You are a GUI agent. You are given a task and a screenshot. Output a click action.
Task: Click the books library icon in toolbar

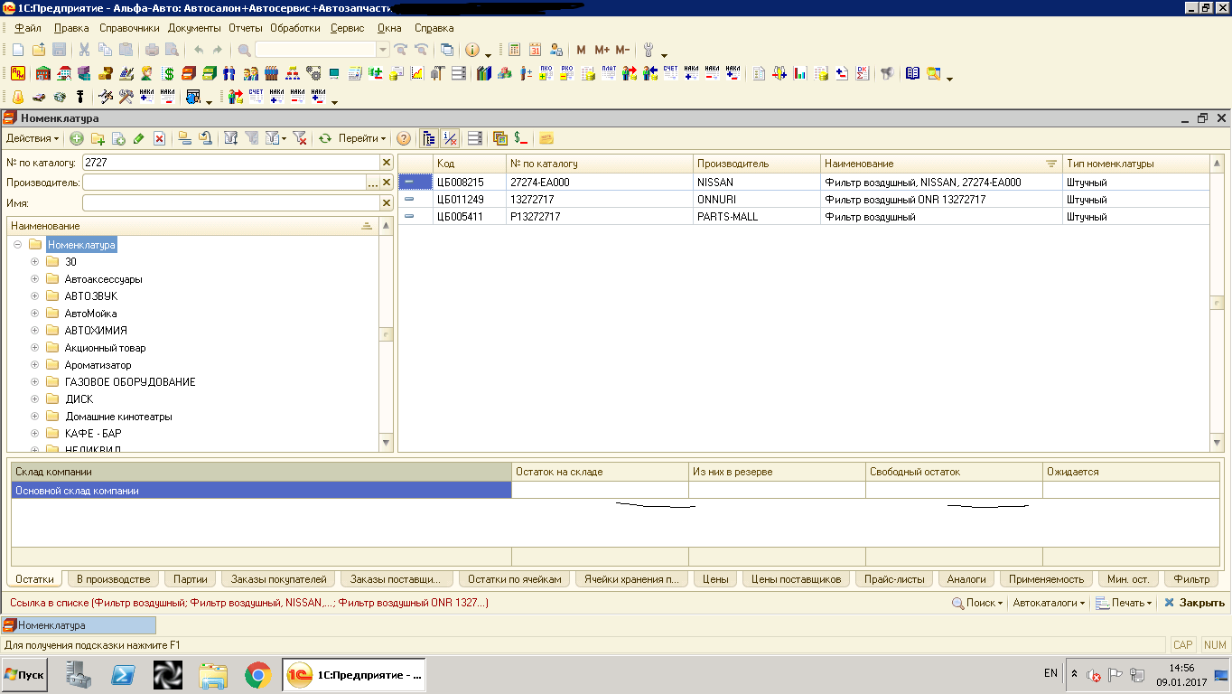[483, 73]
